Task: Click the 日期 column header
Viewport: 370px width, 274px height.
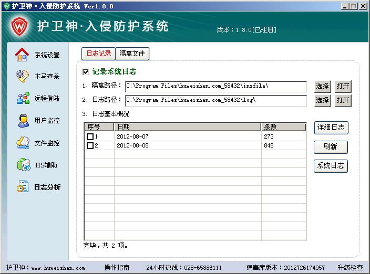Action: click(x=188, y=127)
